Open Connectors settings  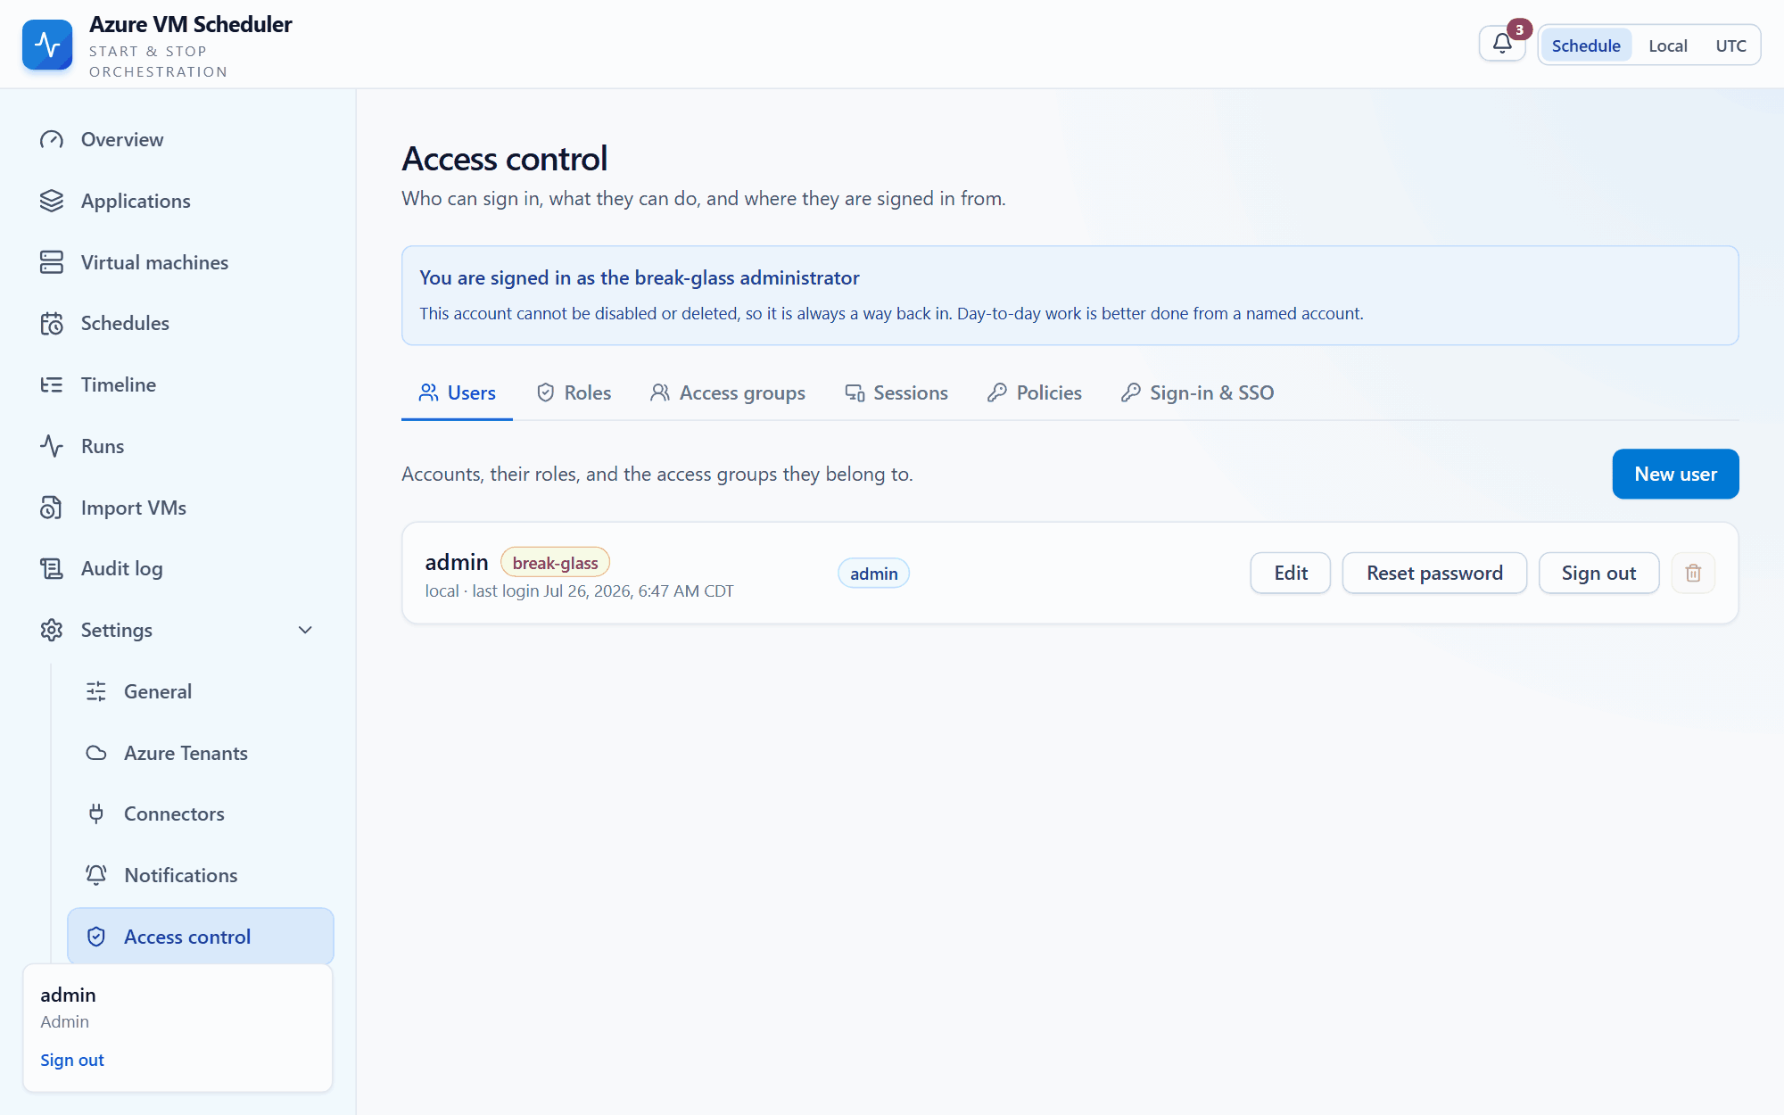[x=201, y=814]
